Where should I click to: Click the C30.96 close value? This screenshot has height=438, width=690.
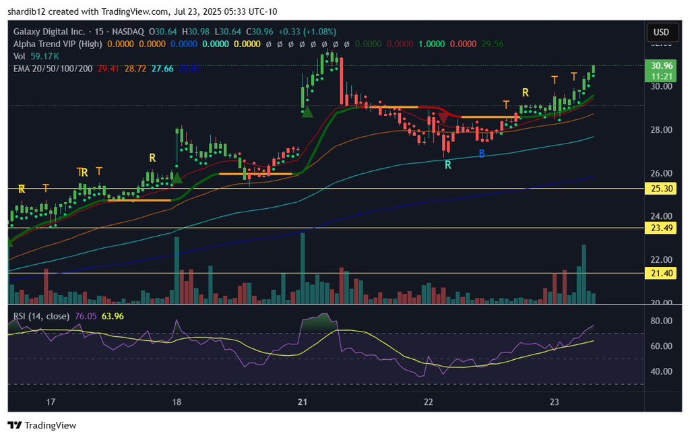click(259, 32)
